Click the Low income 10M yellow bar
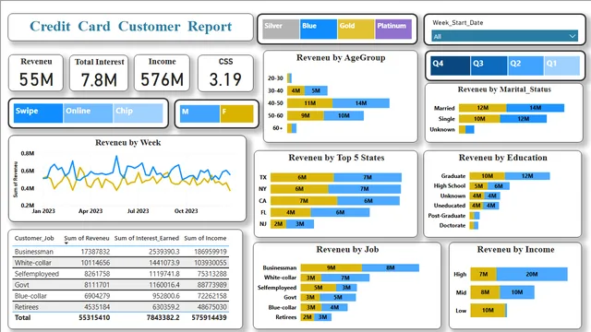This screenshot has width=591, height=332. [488, 310]
